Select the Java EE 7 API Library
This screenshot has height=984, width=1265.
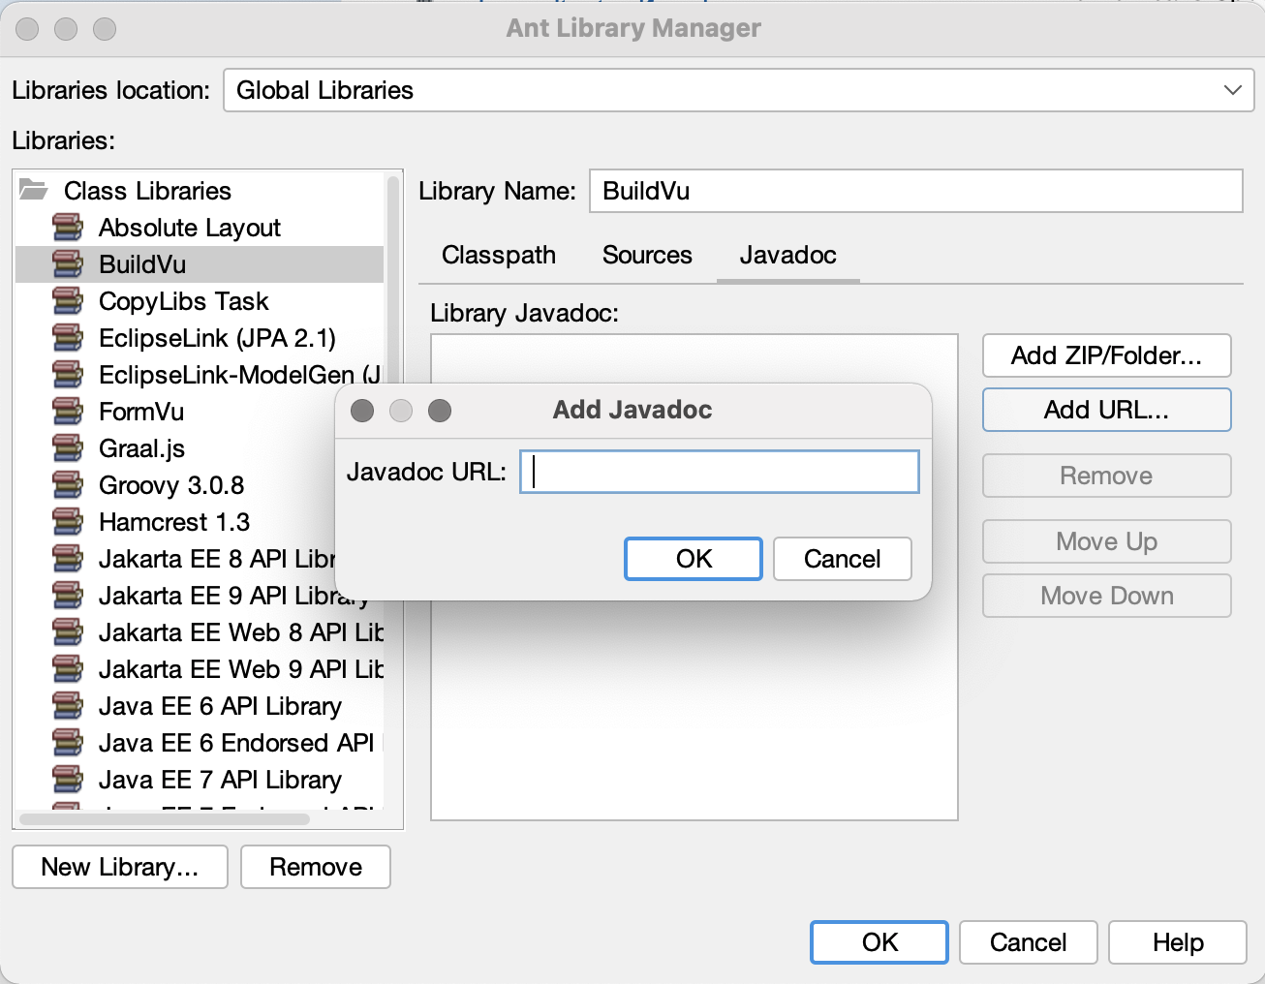219,779
